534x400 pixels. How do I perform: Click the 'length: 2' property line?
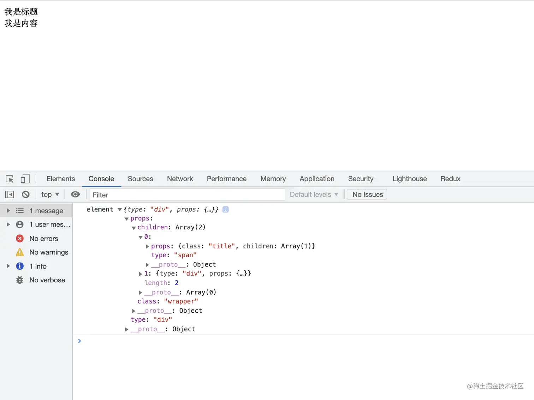(x=161, y=283)
